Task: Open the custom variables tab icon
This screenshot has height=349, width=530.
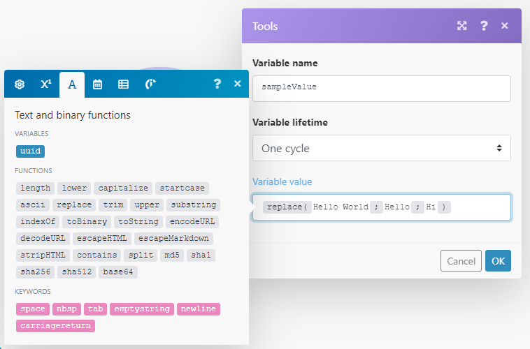Action: point(150,84)
